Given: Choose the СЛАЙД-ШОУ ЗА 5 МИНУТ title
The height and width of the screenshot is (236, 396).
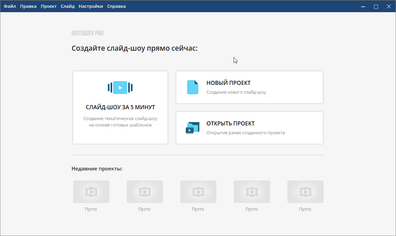Looking at the screenshot, I should (120, 107).
